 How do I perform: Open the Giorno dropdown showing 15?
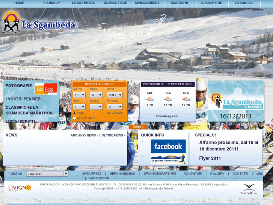point(79,95)
